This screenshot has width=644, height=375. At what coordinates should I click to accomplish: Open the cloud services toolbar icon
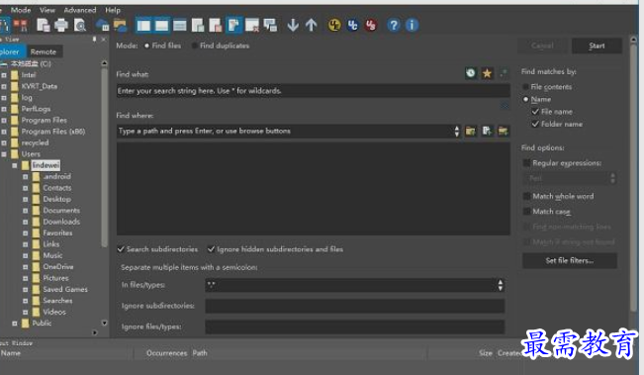pyautogui.click(x=102, y=26)
